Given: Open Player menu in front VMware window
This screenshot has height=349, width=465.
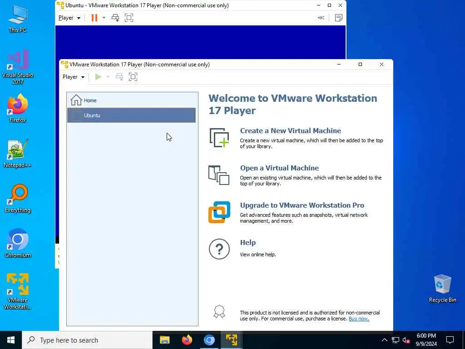Looking at the screenshot, I should pyautogui.click(x=73, y=77).
